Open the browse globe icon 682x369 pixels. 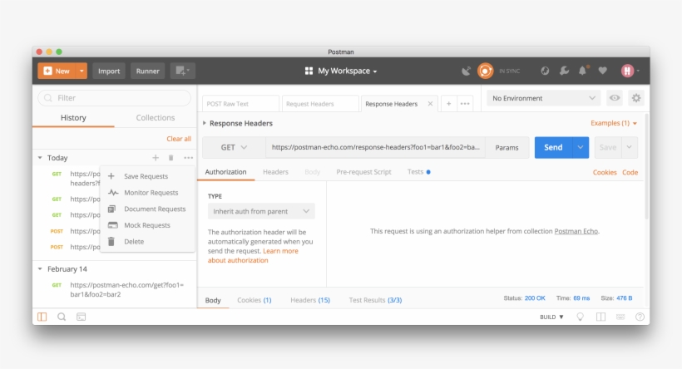(x=545, y=71)
